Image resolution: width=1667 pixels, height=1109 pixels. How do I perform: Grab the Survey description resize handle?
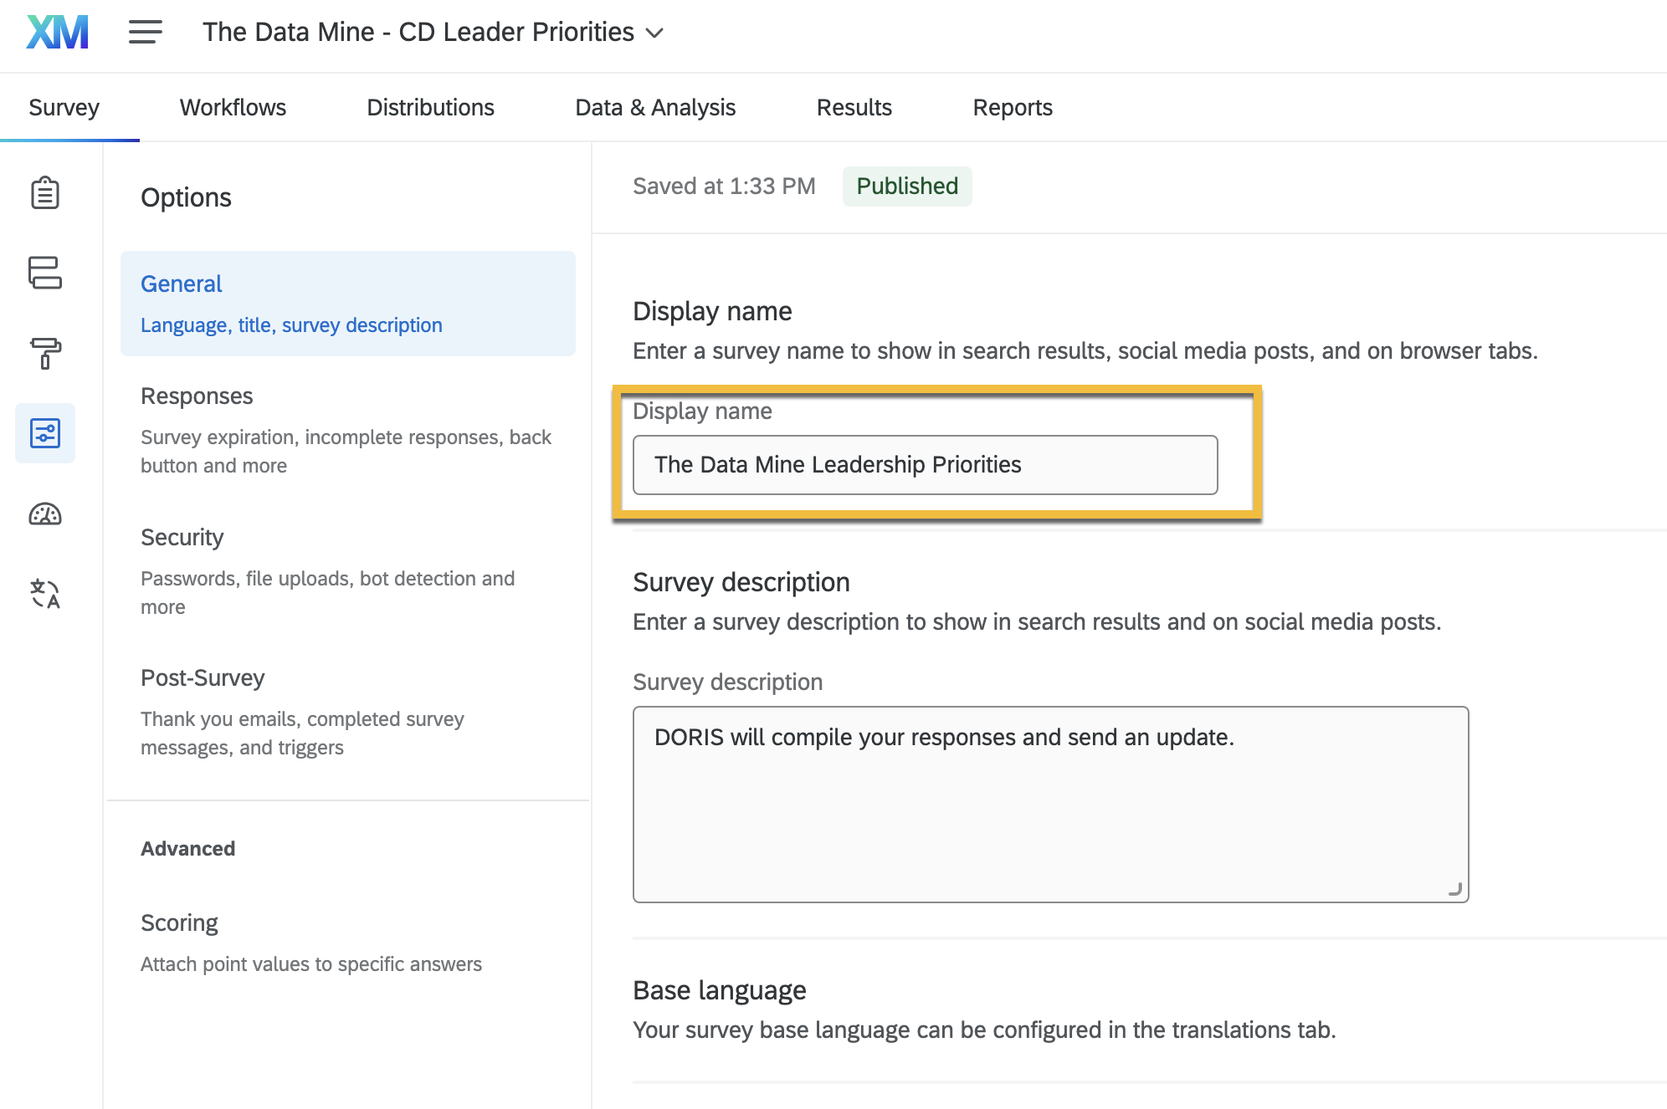[x=1455, y=889]
